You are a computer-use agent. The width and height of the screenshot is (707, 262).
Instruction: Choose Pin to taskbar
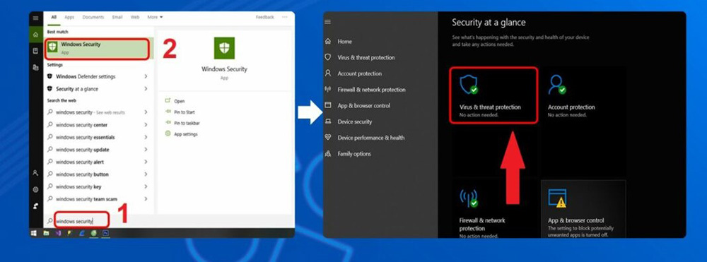point(187,123)
